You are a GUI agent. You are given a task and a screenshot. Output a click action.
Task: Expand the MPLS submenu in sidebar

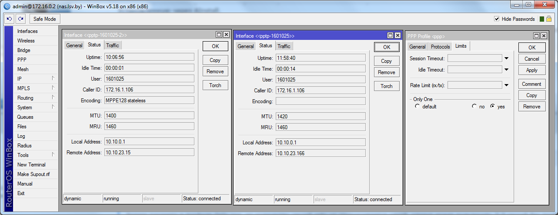[53, 88]
